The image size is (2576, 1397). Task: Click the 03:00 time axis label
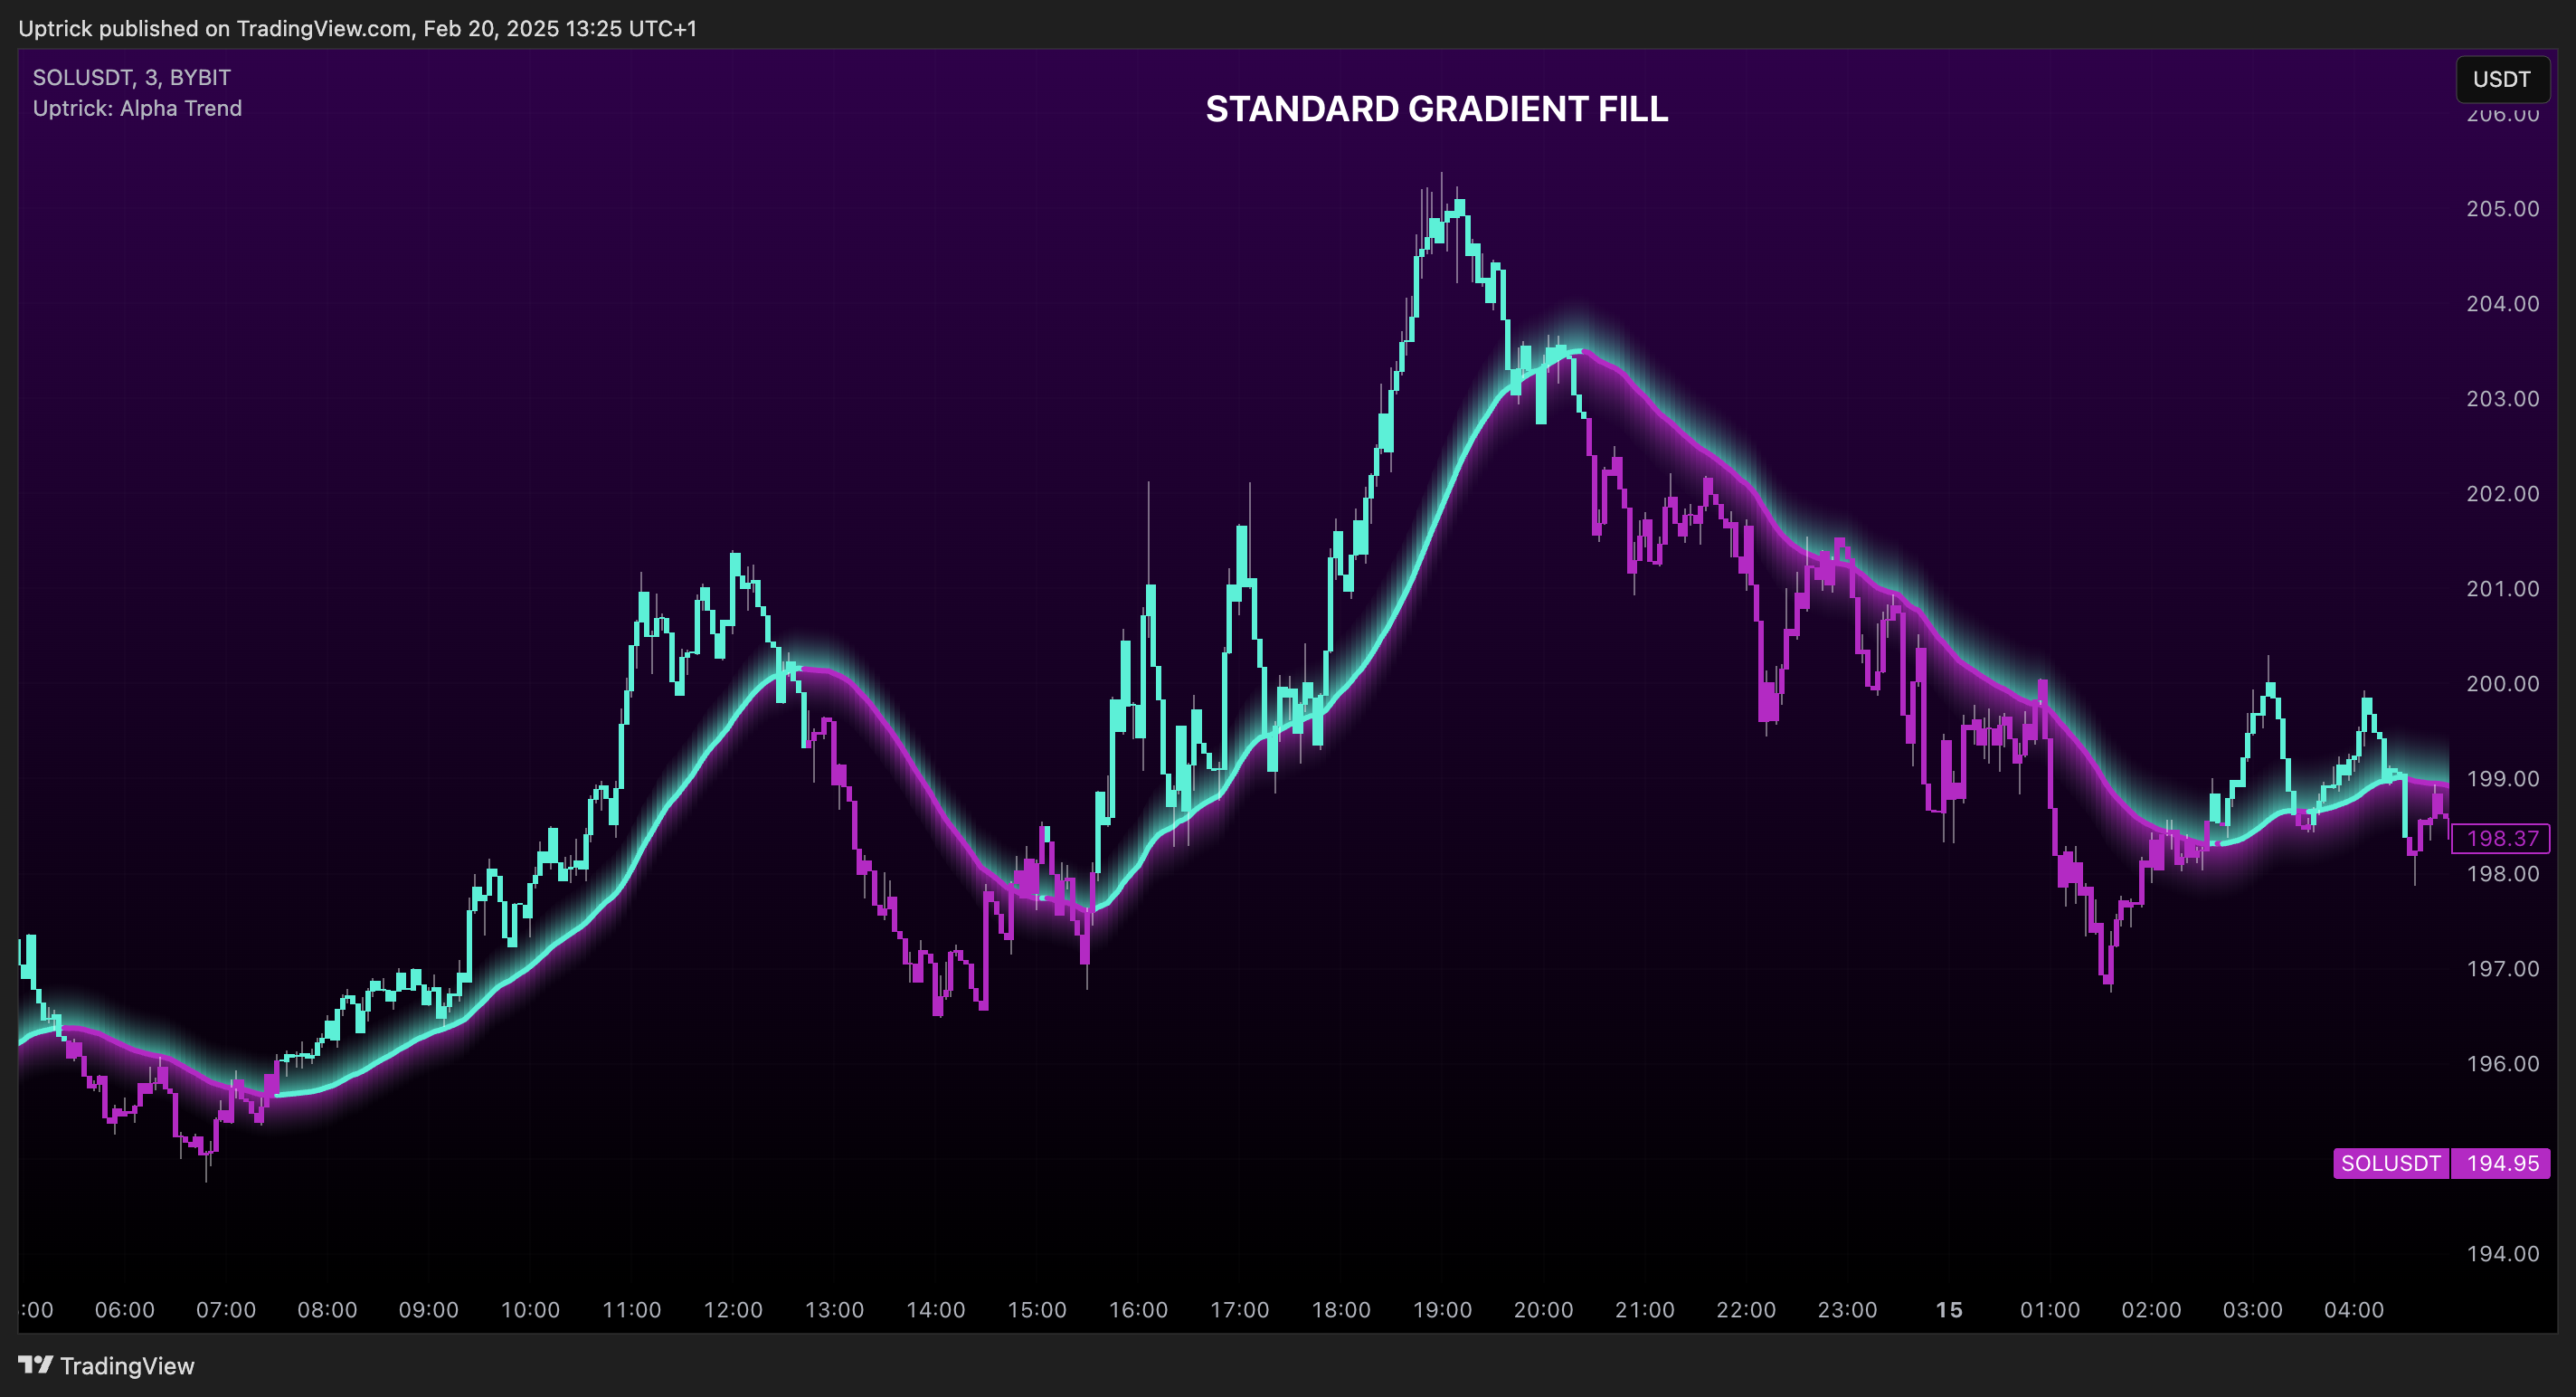[2253, 1310]
